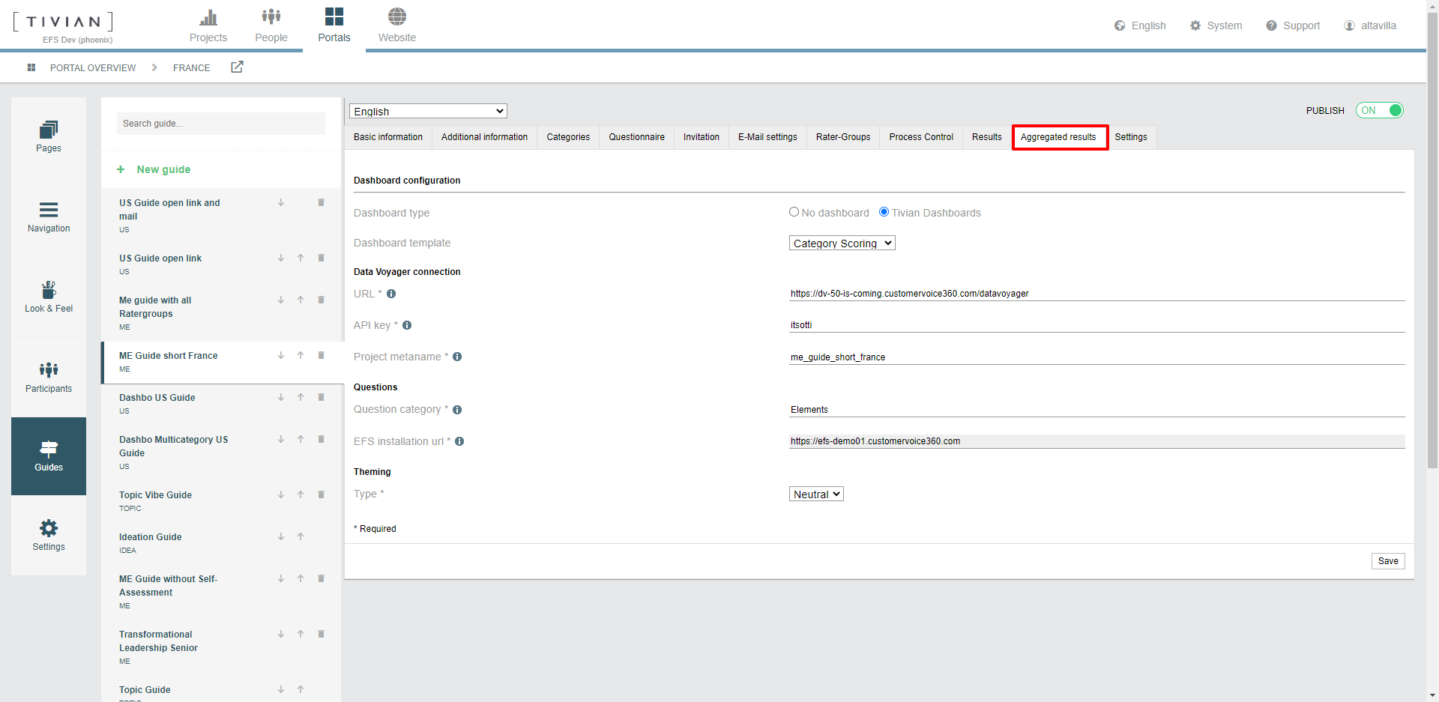Viewport: 1439px width, 702px height.
Task: Open the System menu
Action: [x=1216, y=25]
